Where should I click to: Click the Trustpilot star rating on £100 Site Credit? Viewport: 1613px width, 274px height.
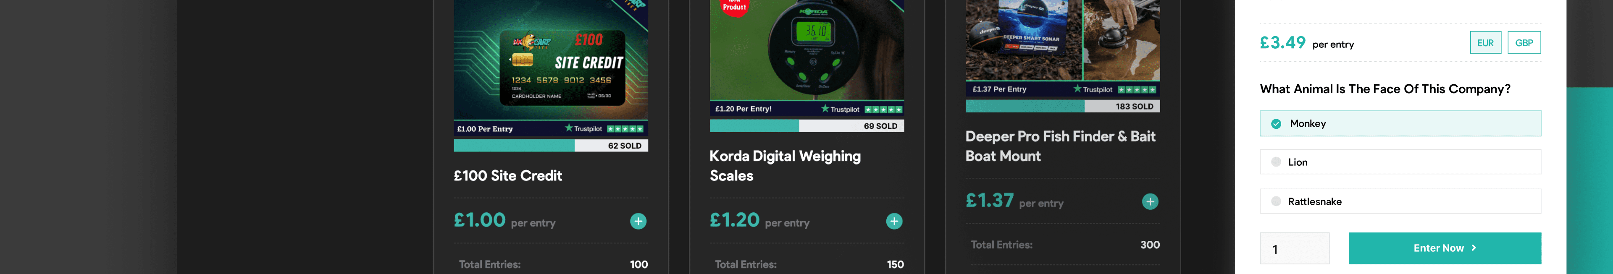(625, 129)
